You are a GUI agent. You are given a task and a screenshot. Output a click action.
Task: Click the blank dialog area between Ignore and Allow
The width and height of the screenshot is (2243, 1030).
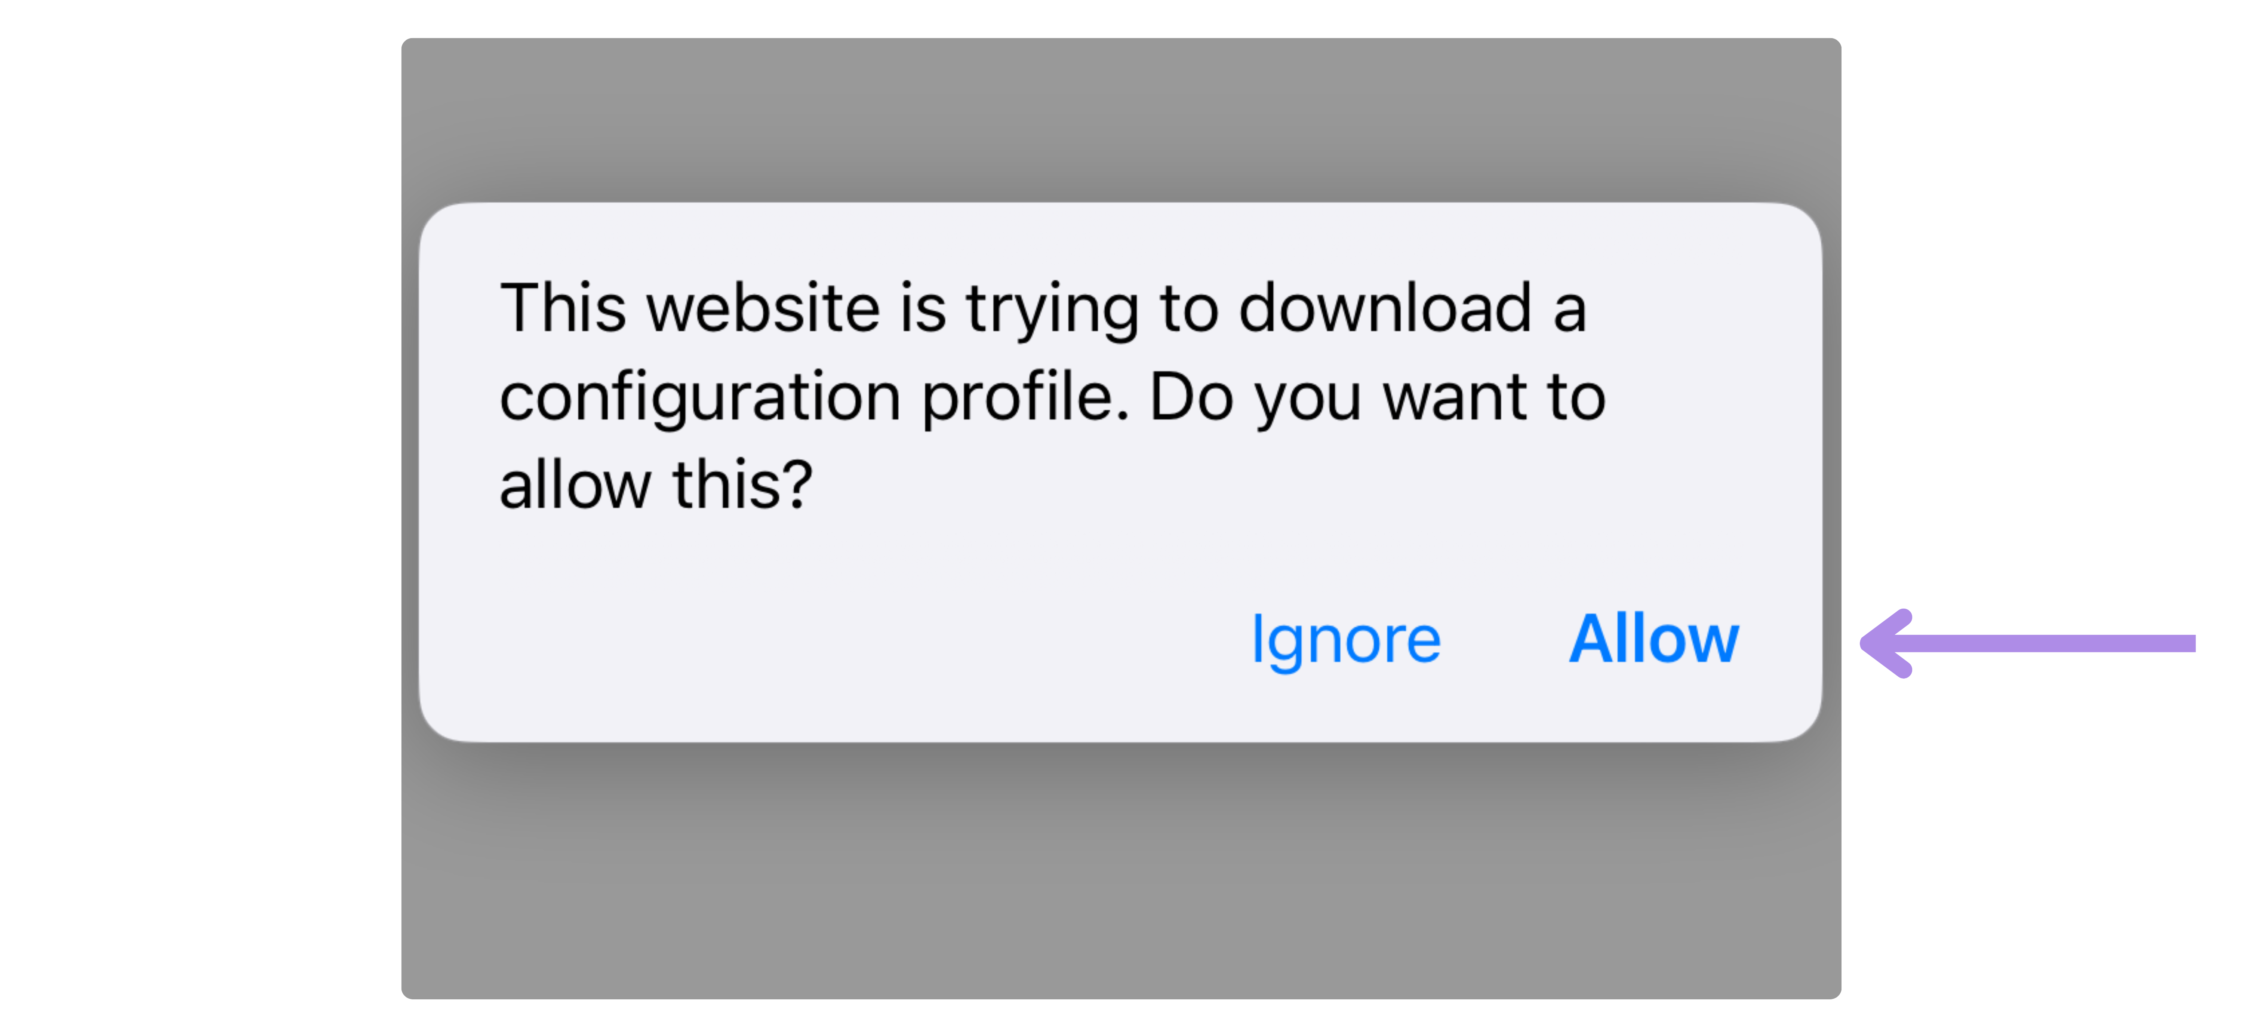1505,641
